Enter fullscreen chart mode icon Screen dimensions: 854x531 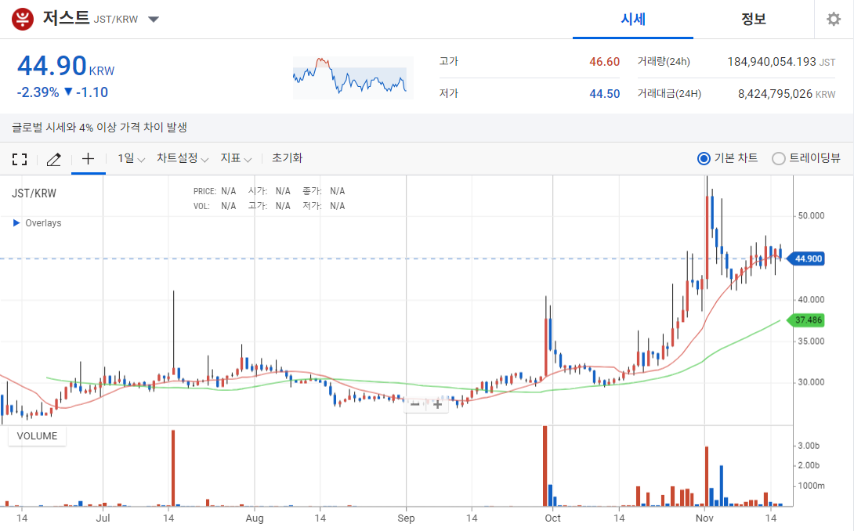(x=20, y=159)
